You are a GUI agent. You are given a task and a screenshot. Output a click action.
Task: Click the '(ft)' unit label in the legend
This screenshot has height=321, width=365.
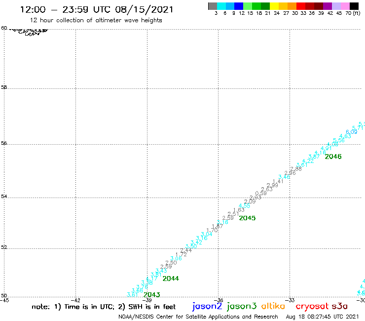click(x=357, y=13)
